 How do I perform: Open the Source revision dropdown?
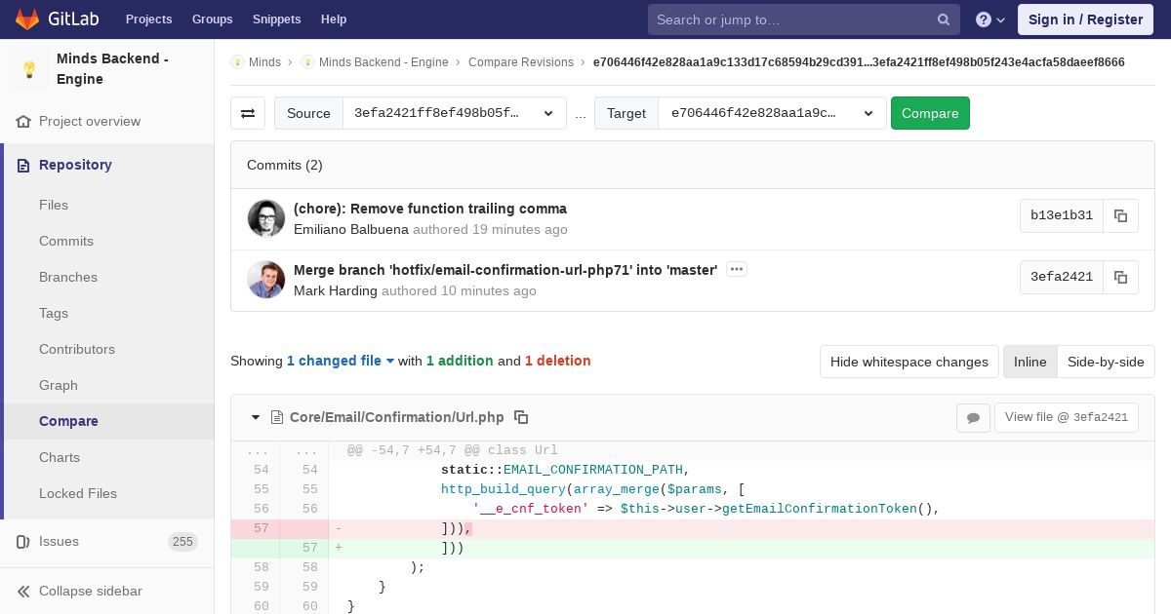coord(454,113)
